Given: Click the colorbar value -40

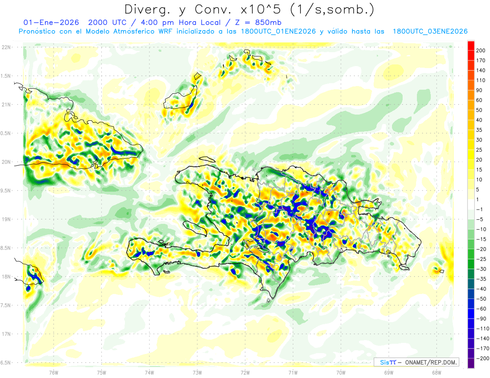Looking at the screenshot, I should (481, 289).
